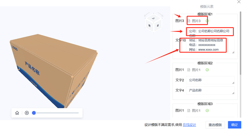Move the animation progress slider handle
The image size is (243, 130).
[34, 113]
